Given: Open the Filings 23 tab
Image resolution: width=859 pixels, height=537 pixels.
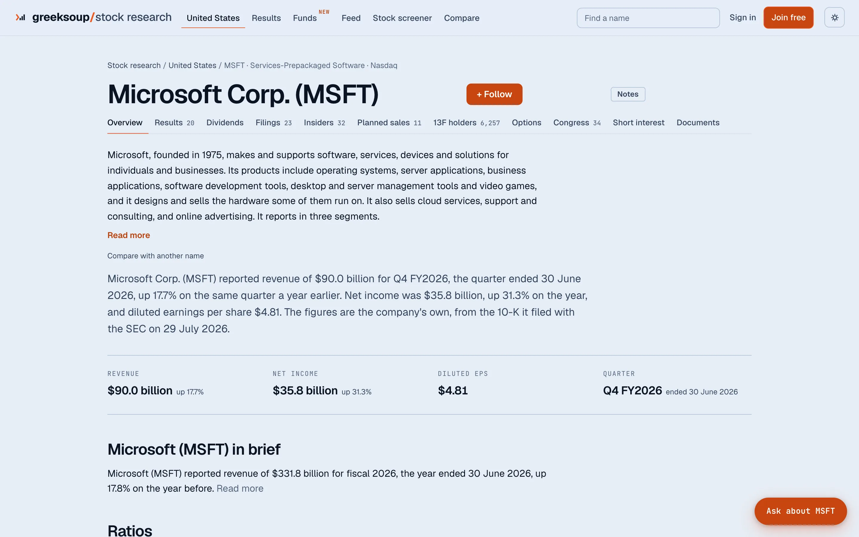Looking at the screenshot, I should pyautogui.click(x=273, y=123).
